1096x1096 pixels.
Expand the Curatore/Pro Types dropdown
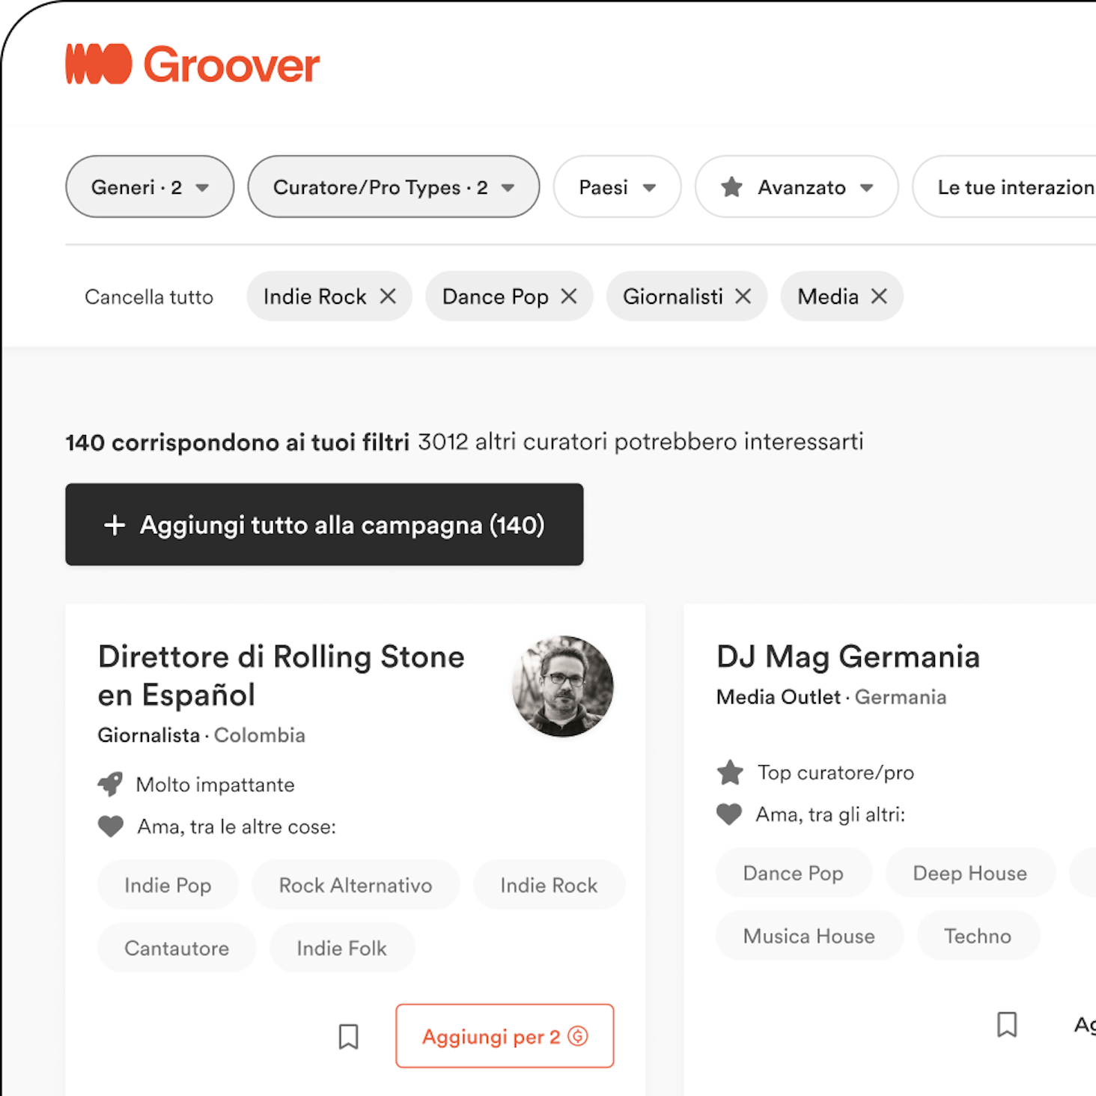pos(394,187)
